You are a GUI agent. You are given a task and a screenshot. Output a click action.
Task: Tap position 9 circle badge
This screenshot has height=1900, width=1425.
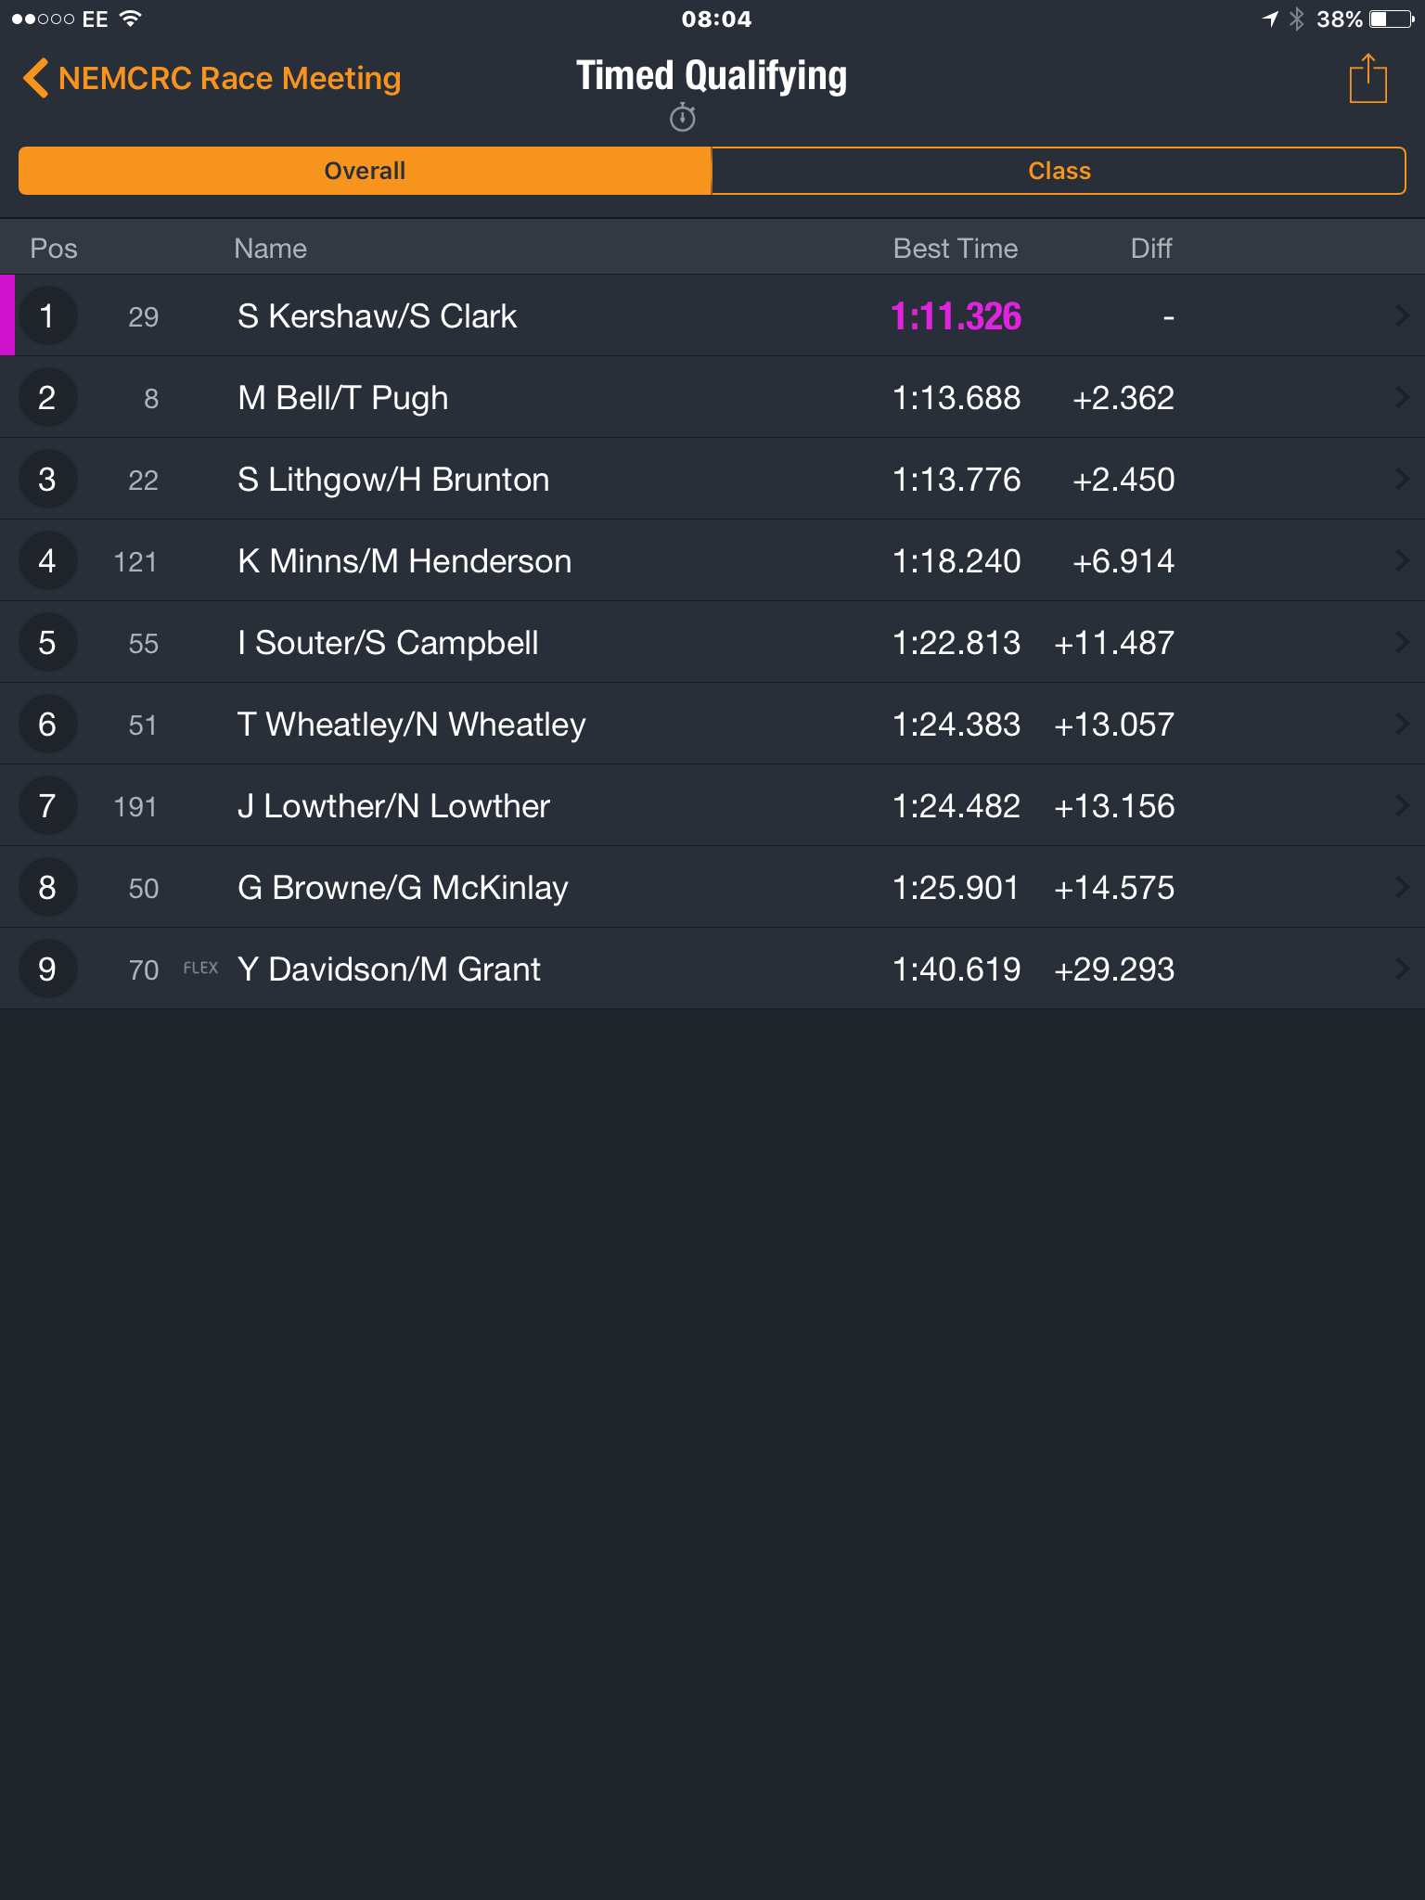click(x=47, y=969)
